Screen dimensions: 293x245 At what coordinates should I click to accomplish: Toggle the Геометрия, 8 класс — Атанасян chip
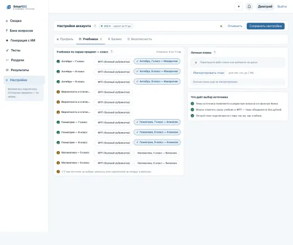tap(157, 132)
